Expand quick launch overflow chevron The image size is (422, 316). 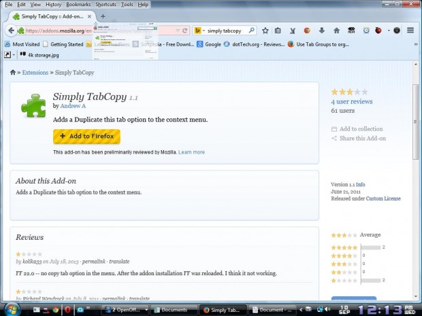tap(88, 308)
